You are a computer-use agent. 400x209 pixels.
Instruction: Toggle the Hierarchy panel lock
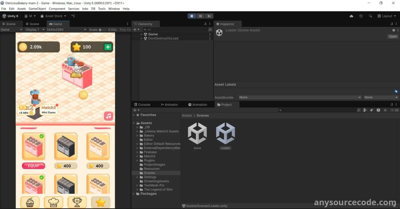(205, 24)
